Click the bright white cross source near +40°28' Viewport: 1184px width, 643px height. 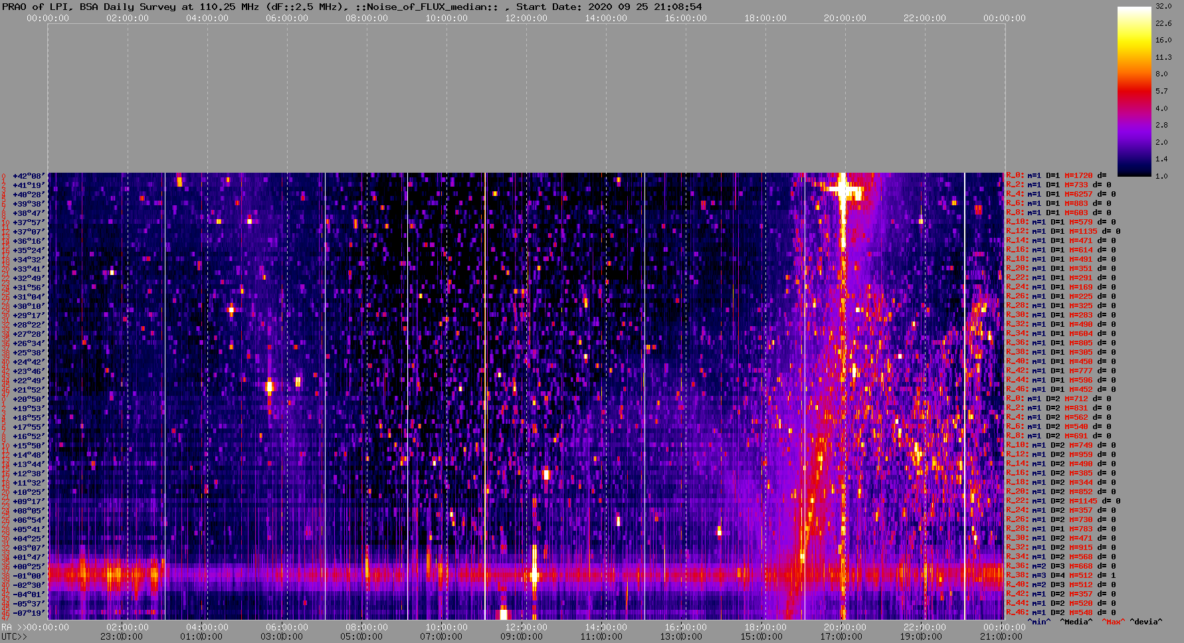click(x=843, y=191)
